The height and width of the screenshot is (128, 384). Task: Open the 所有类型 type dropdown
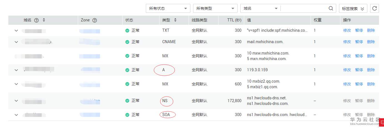click(215, 8)
